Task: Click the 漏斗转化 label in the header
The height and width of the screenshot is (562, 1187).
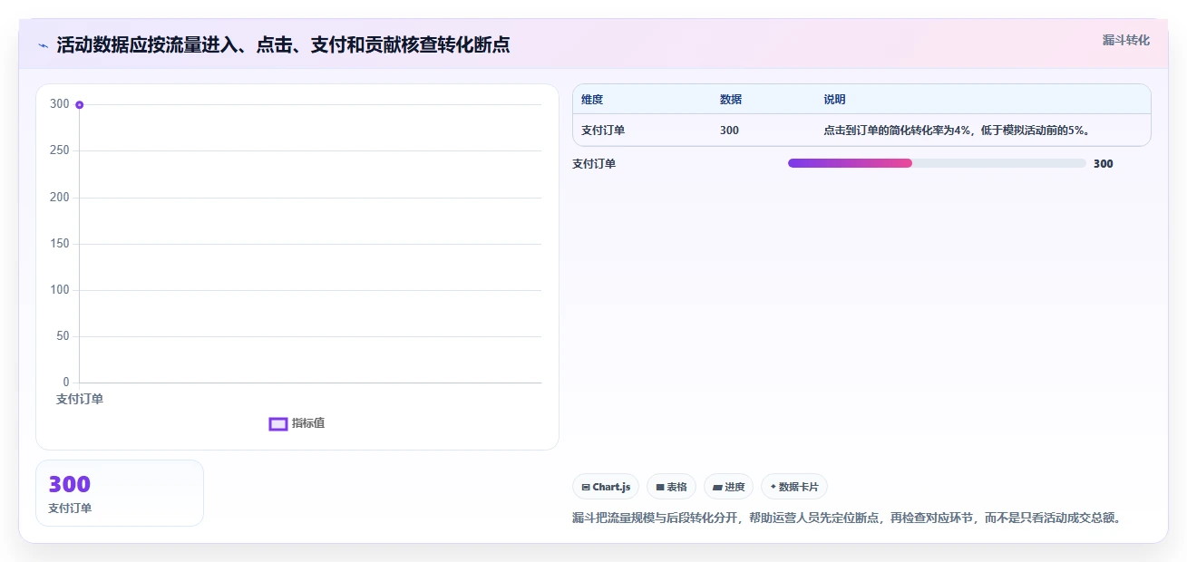Action: [1126, 40]
